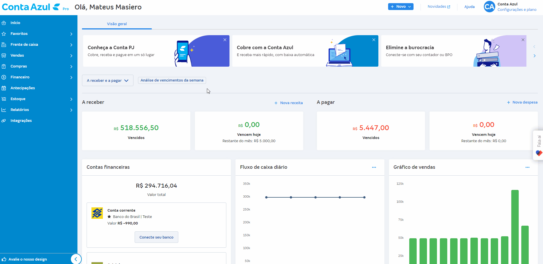543x264 pixels.
Task: Click the Conheça a Conta PJ banner
Action: tap(156, 51)
